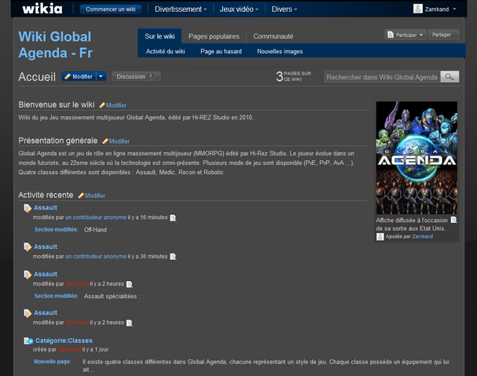Viewport: 477px width, 376px height.
Task: Expand the Participer dropdown
Action: [x=421, y=35]
